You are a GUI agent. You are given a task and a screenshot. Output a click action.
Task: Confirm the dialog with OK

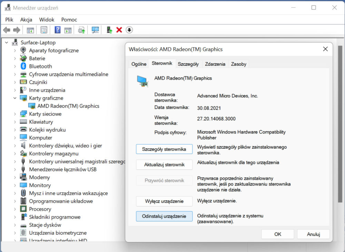(x=278, y=234)
